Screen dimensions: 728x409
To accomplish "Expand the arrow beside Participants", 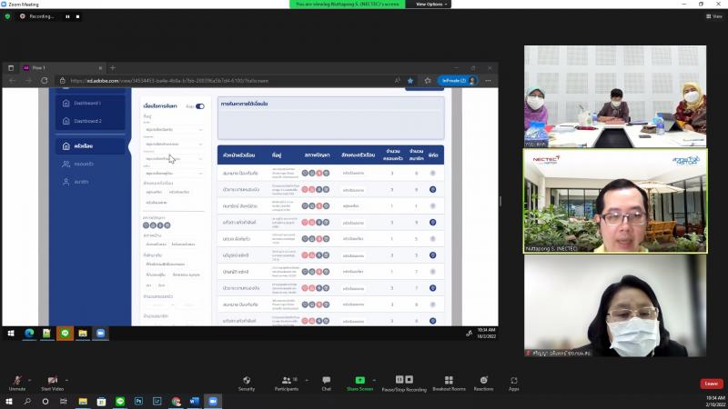I will [307, 380].
